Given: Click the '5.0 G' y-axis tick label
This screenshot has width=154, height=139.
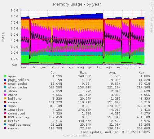Looking at the screenshot, I should click(x=15, y=34).
